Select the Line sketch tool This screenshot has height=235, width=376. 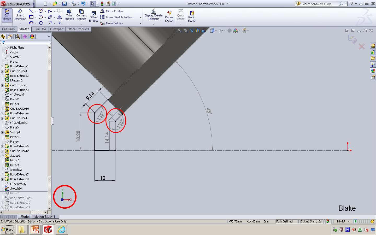(x=31, y=11)
